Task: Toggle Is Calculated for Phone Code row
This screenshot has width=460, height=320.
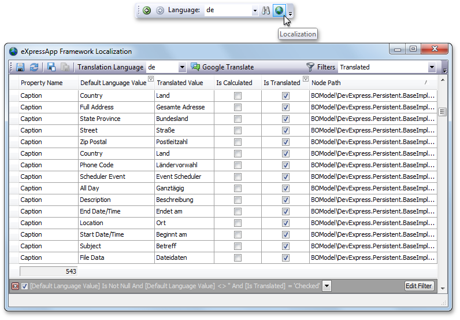Action: (x=238, y=165)
